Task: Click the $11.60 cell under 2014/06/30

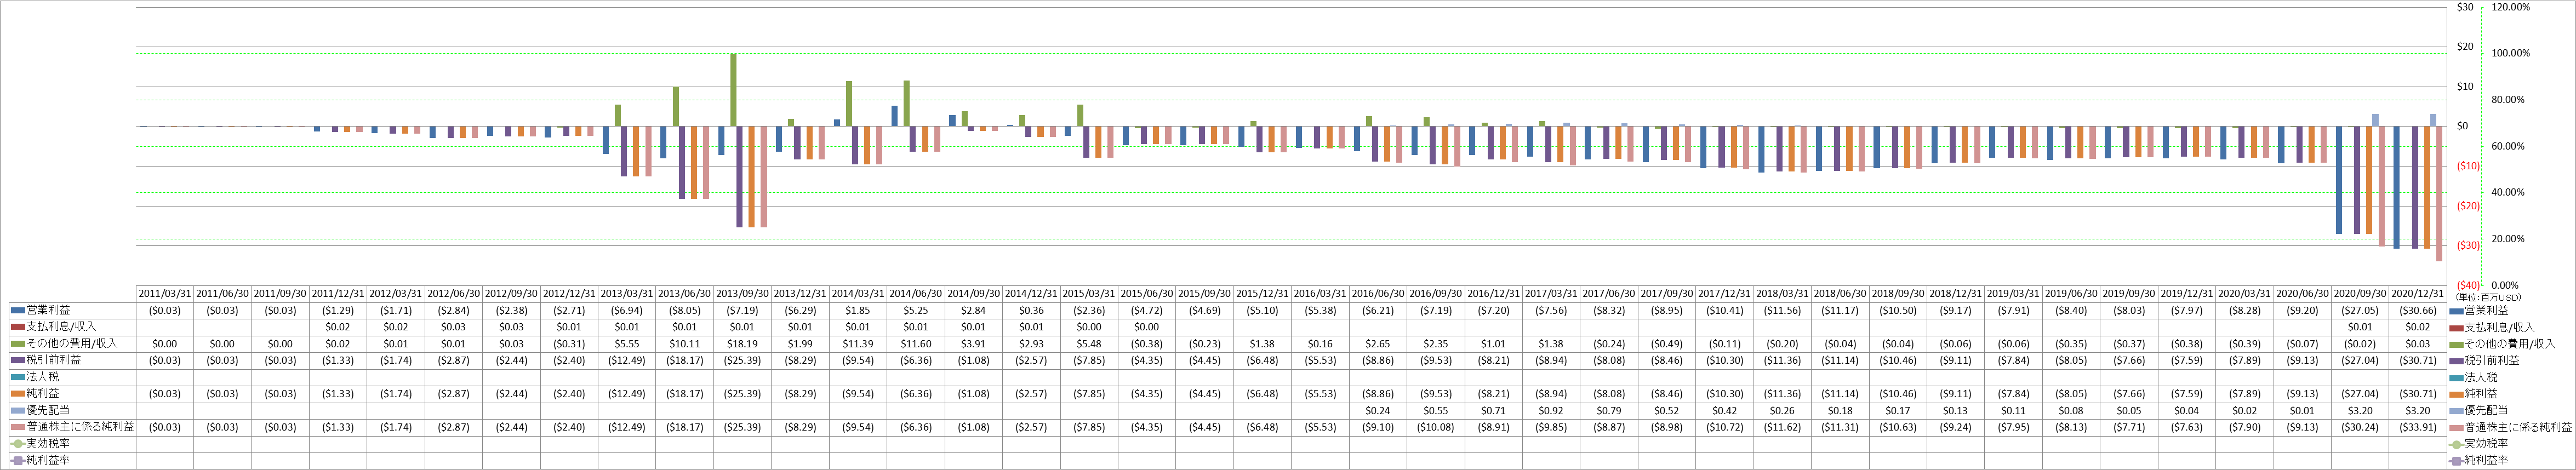Action: (916, 344)
